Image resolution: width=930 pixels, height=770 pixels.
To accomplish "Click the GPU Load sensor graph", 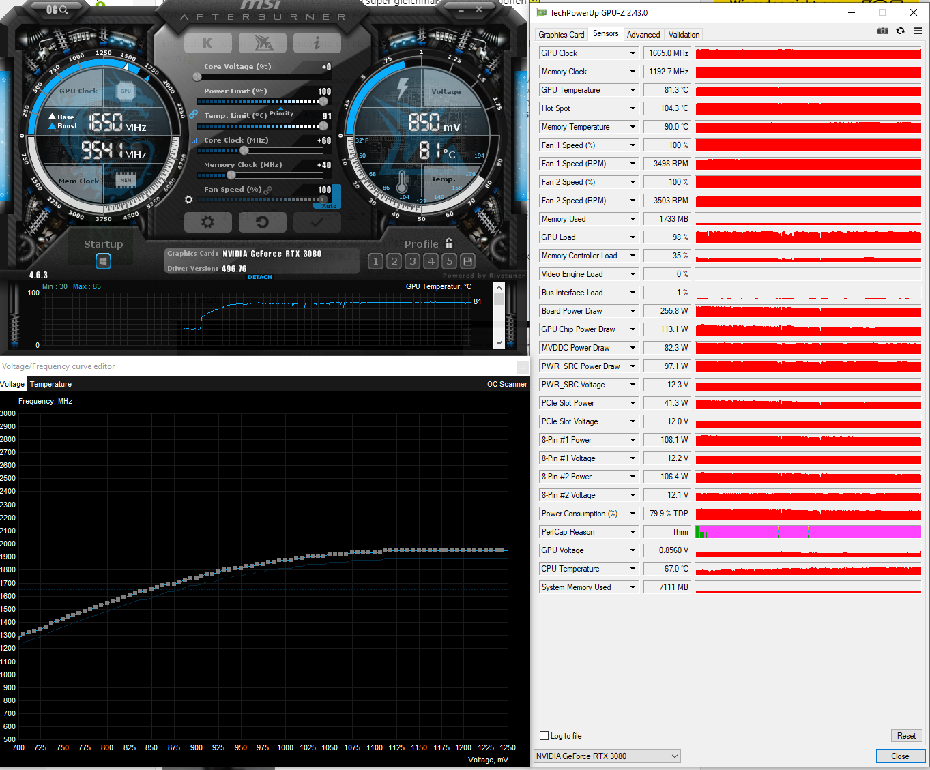I will pyautogui.click(x=808, y=237).
